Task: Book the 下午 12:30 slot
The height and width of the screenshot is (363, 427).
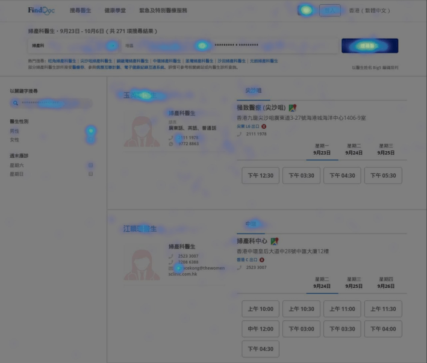Action: pos(260,176)
